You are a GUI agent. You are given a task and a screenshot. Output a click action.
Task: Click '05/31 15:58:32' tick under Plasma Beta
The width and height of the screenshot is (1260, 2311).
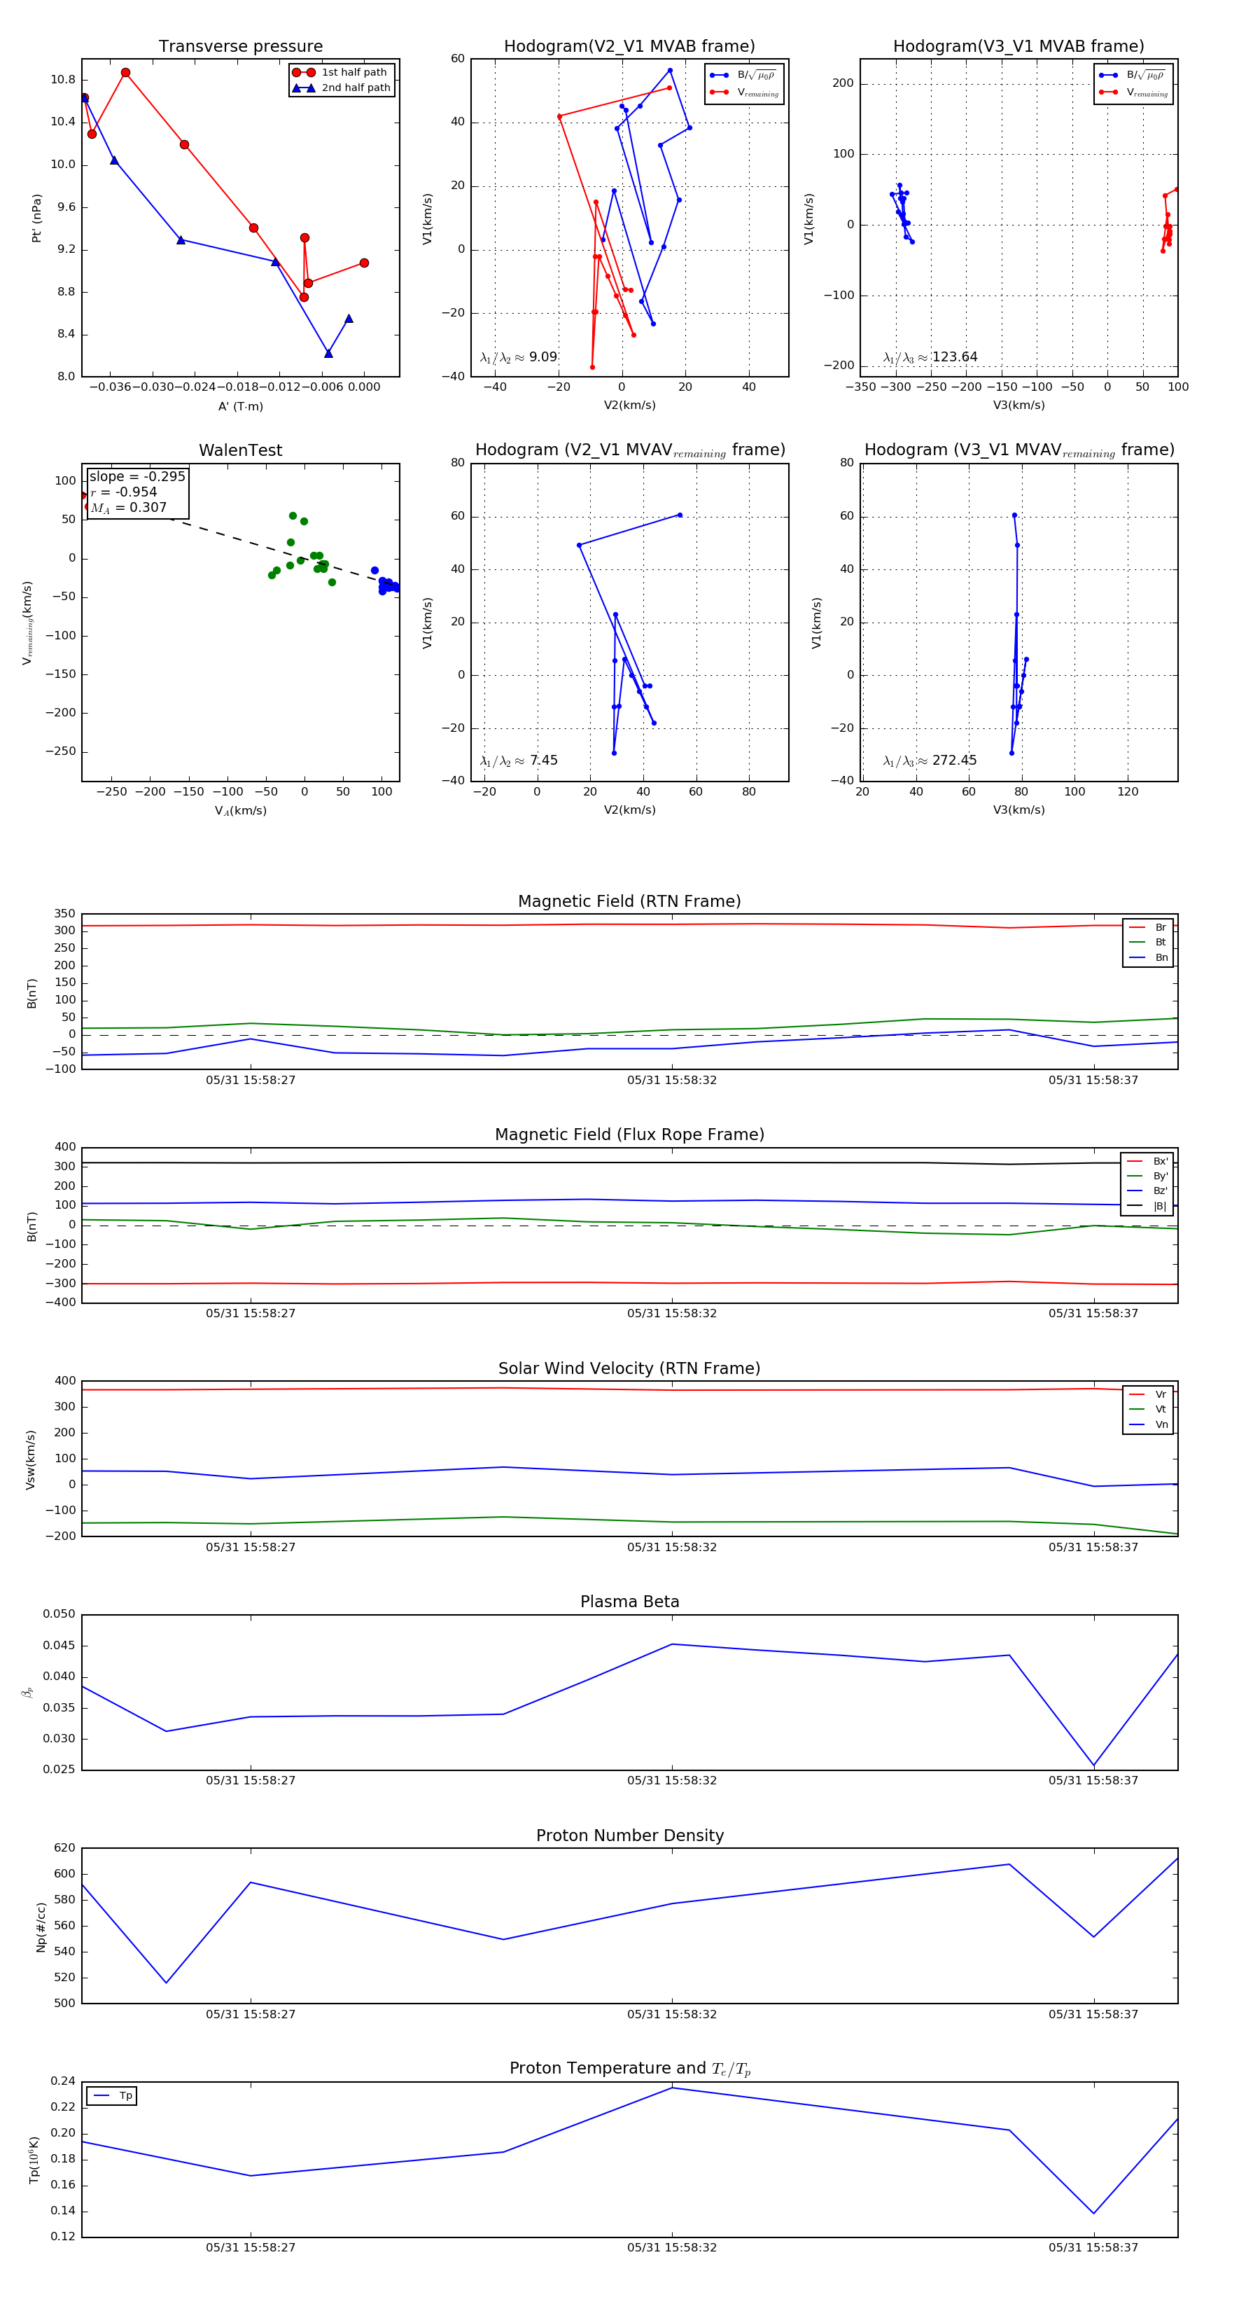(672, 1780)
